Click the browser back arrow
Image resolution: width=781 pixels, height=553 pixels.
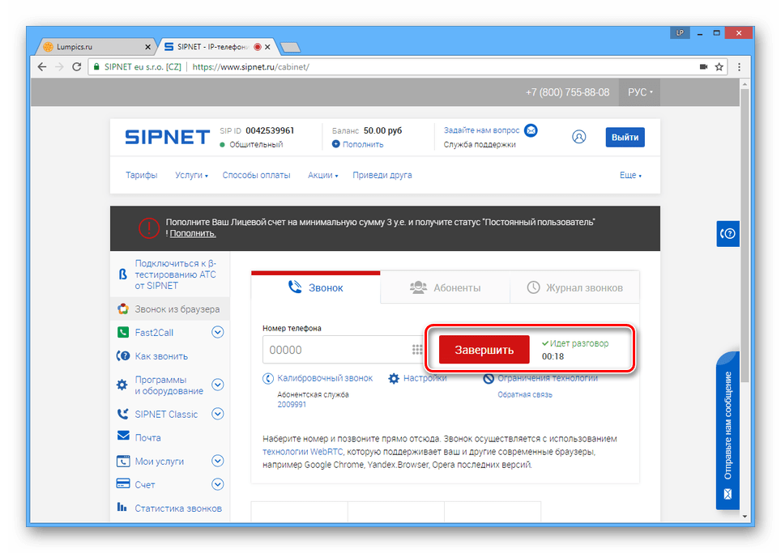tap(42, 66)
